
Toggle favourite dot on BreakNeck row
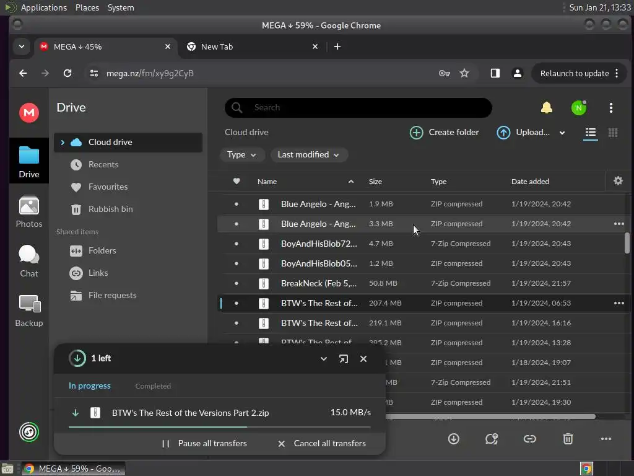coord(237,283)
